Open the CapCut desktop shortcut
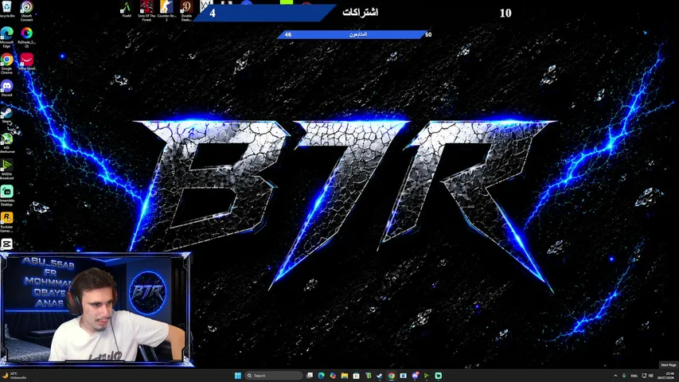Screen dimensions: 679x382 (x=7, y=244)
